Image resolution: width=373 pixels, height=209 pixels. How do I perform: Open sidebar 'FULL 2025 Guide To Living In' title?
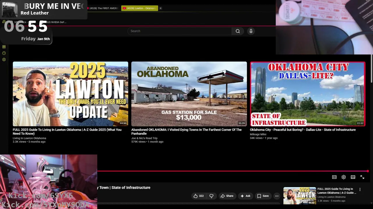pos(337,191)
